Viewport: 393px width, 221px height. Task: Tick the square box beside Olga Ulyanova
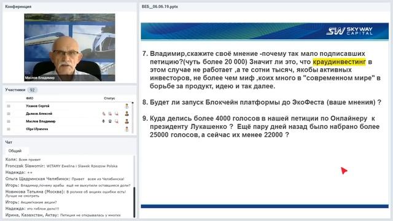pyautogui.click(x=9, y=129)
